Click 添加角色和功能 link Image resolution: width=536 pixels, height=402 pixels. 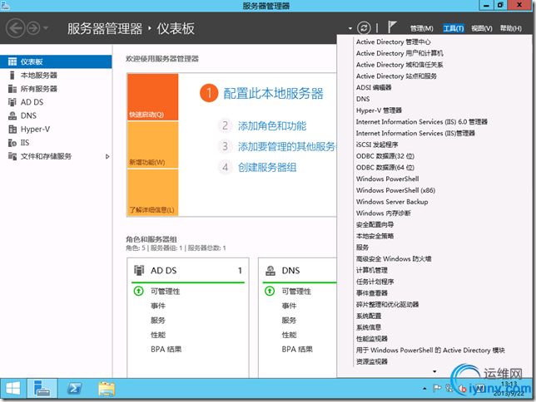click(x=272, y=126)
